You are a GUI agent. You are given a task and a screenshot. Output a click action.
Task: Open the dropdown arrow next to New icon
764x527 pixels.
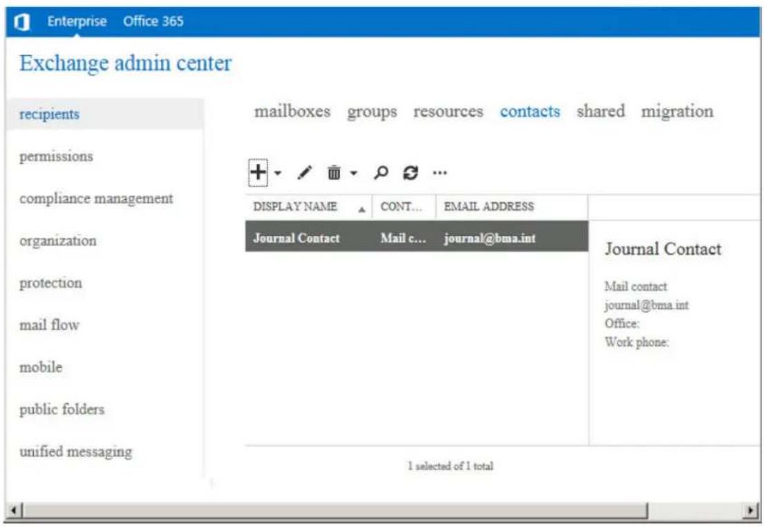pos(278,173)
